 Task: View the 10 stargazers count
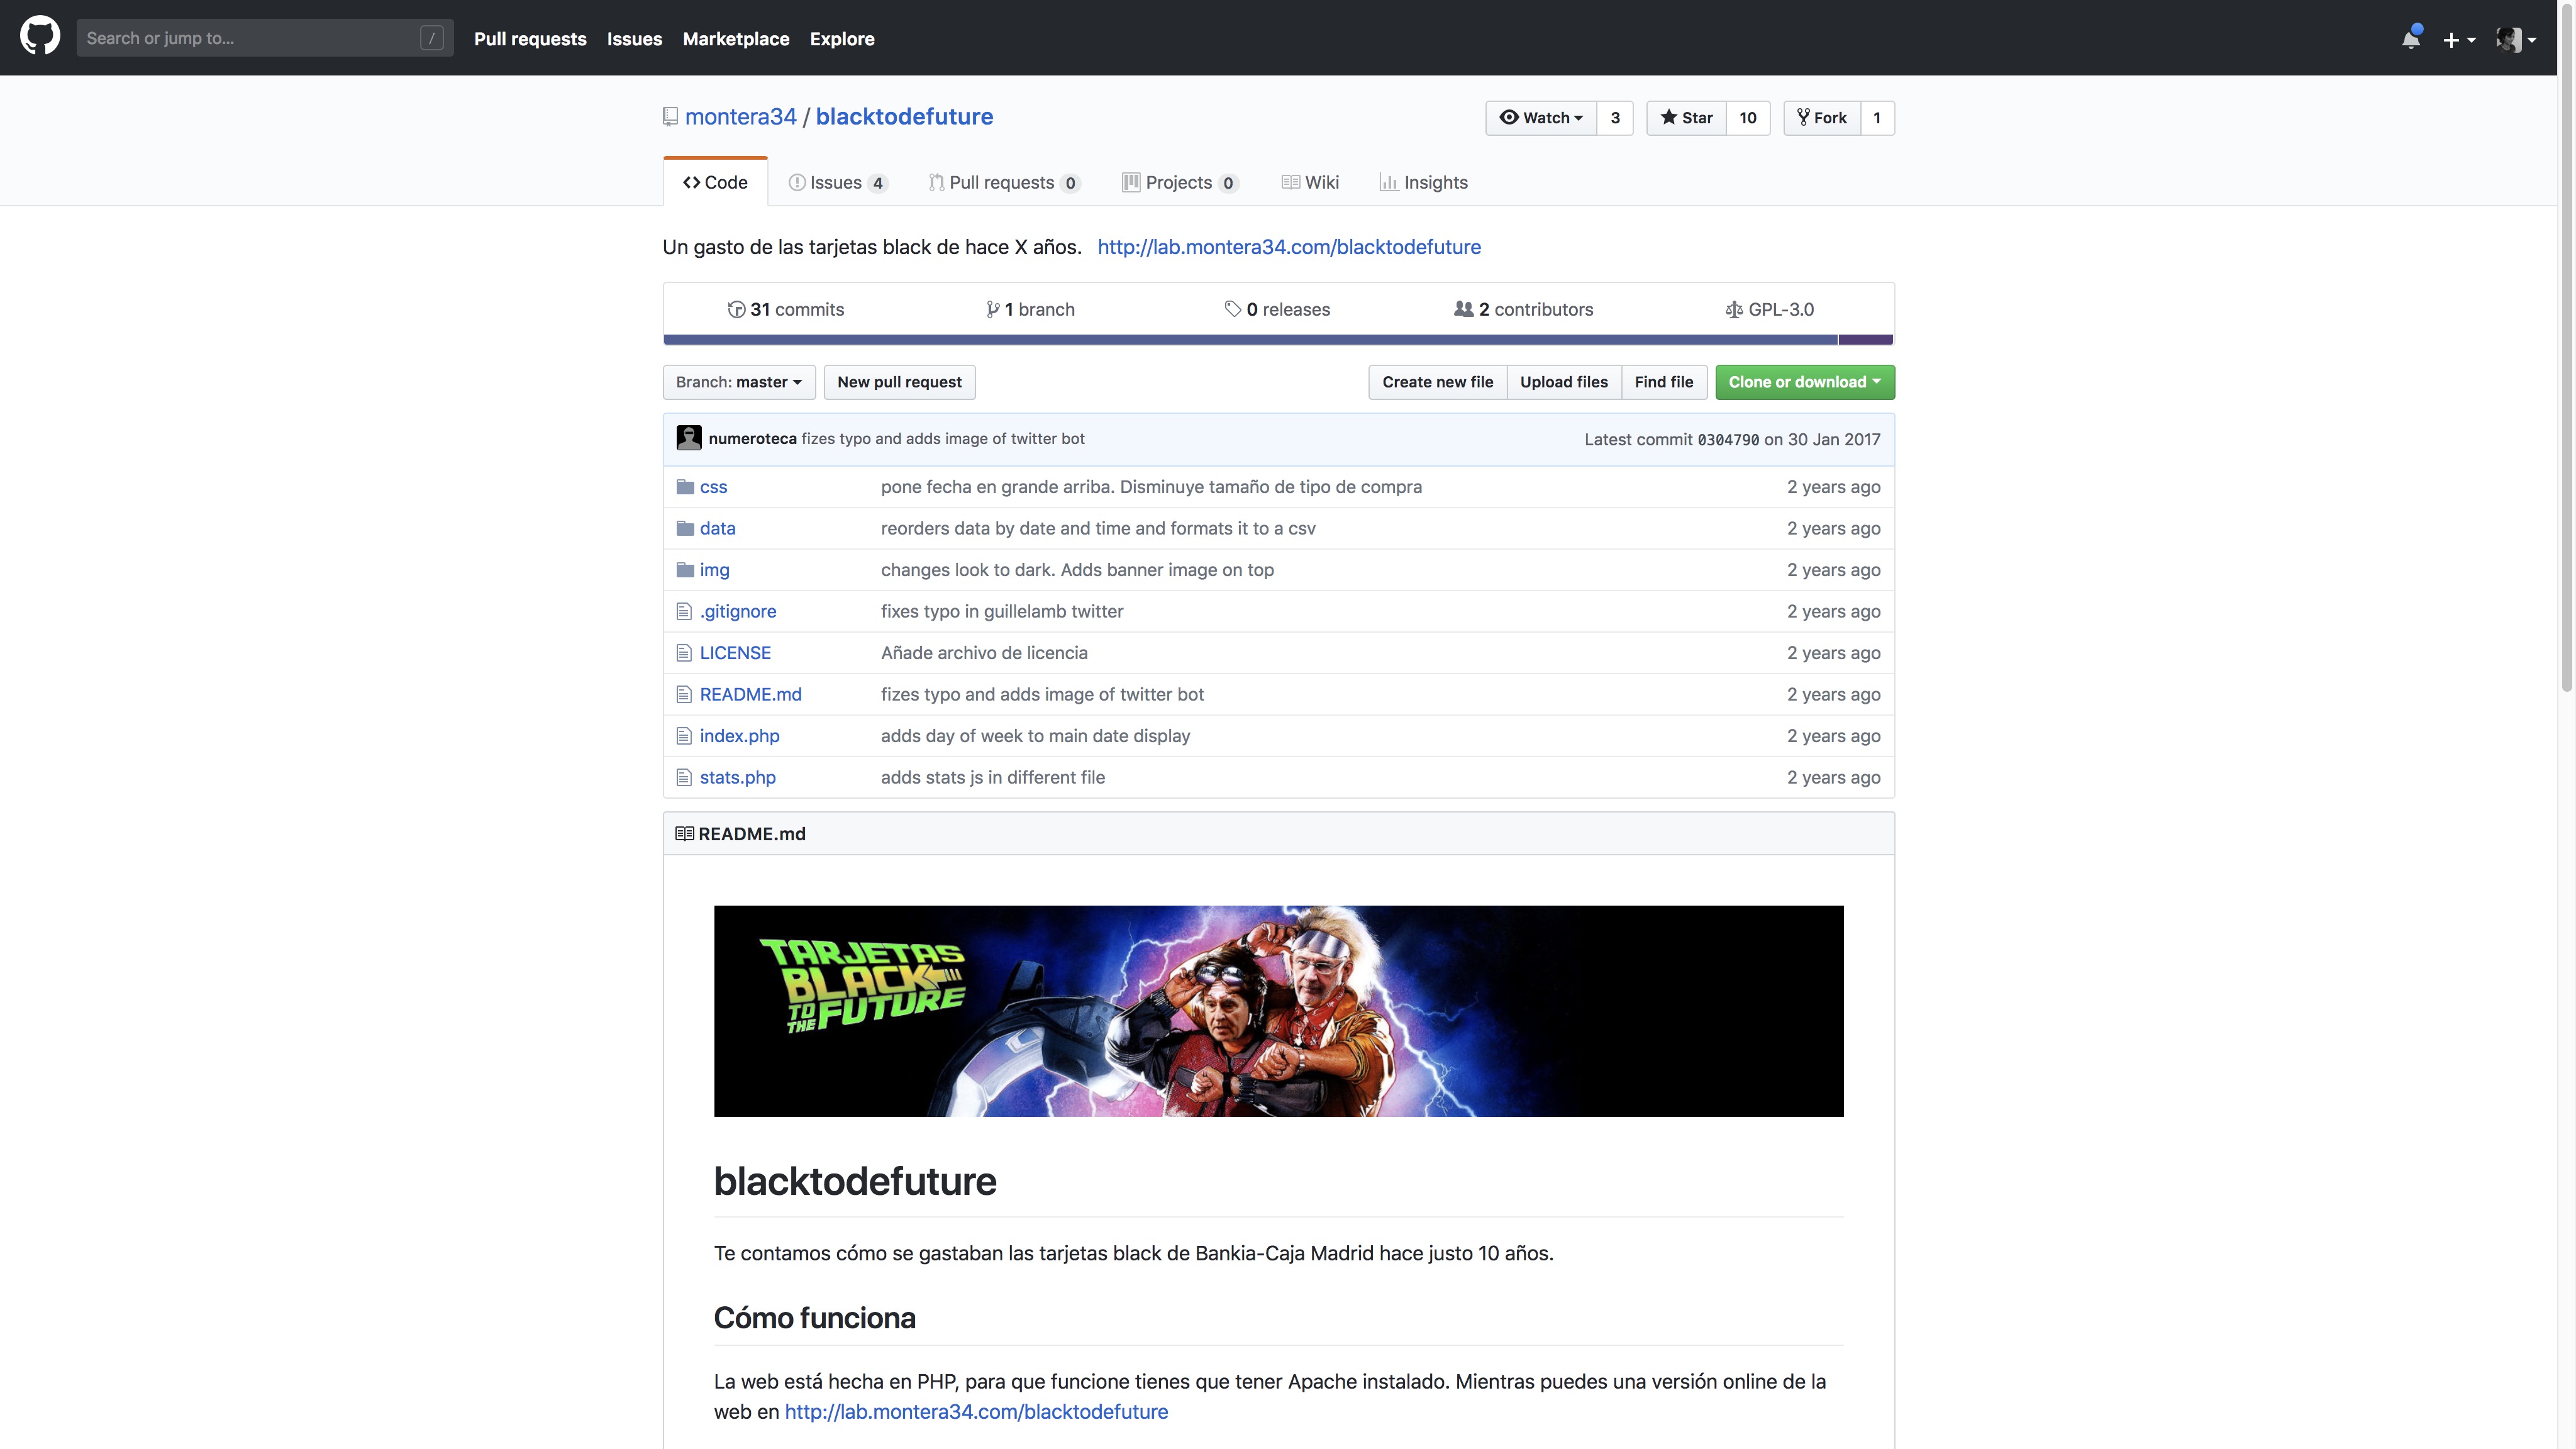click(1748, 118)
